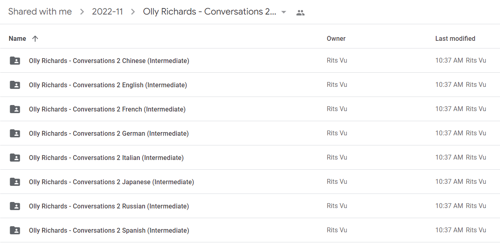
Task: Go to the 2022-11 breadcrumb folder
Action: click(107, 12)
